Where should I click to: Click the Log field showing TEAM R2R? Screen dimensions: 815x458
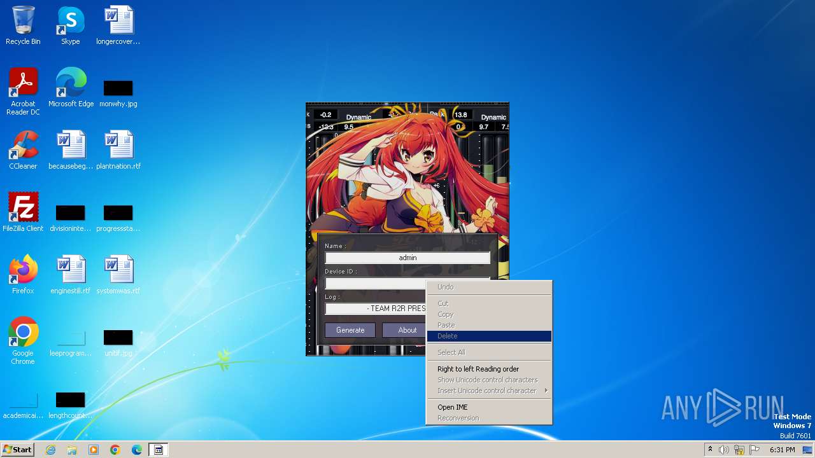click(376, 309)
